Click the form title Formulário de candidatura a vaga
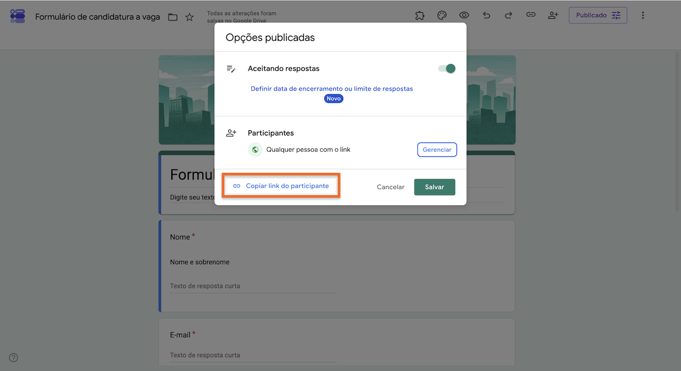Image resolution: width=681 pixels, height=371 pixels. (97, 17)
